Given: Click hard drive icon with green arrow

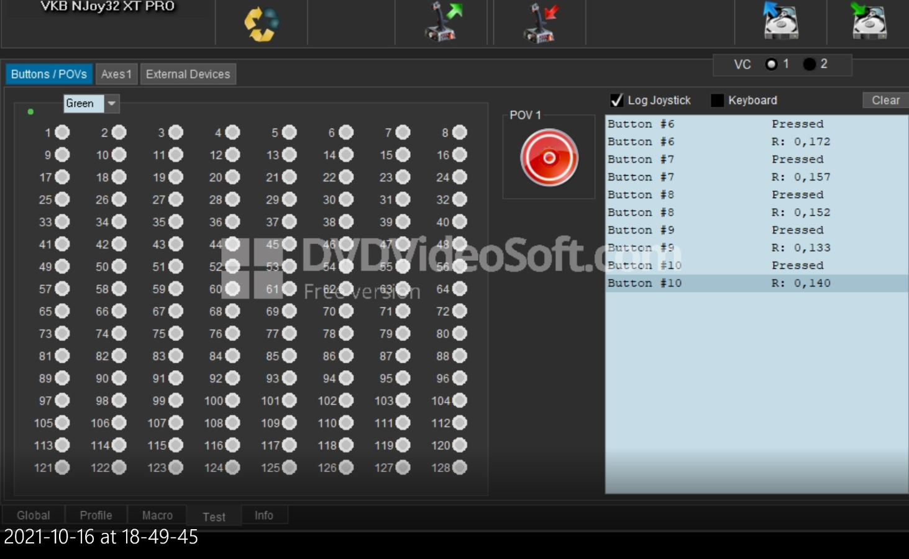Looking at the screenshot, I should click(x=869, y=20).
